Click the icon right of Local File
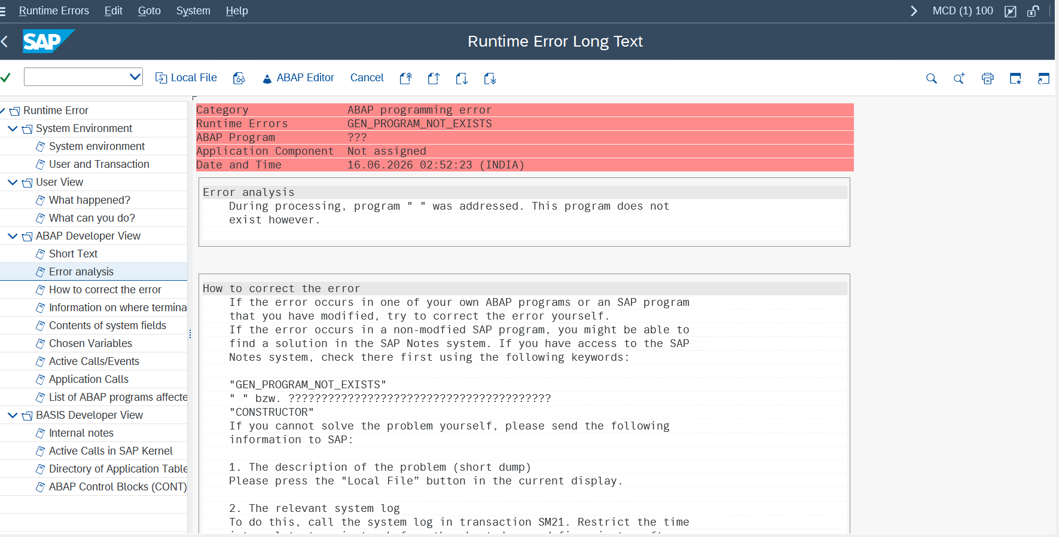 click(239, 78)
